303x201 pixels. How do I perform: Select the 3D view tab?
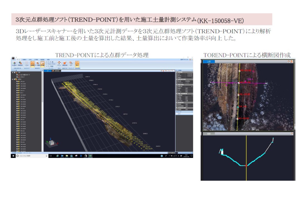coord(48,71)
